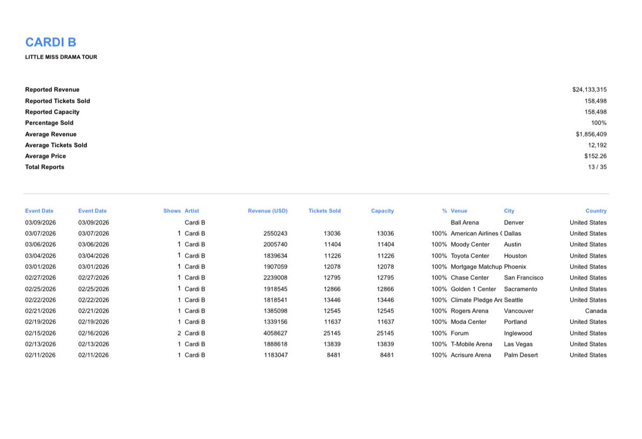Select the Moody Center venue cell
Image resolution: width=642 pixels, height=439 pixels.
coord(470,244)
